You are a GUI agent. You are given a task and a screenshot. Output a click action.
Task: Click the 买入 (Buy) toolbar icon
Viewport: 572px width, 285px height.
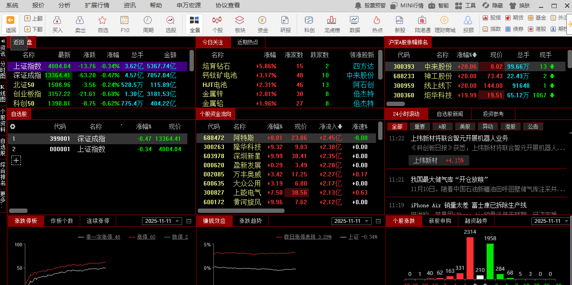click(x=58, y=24)
